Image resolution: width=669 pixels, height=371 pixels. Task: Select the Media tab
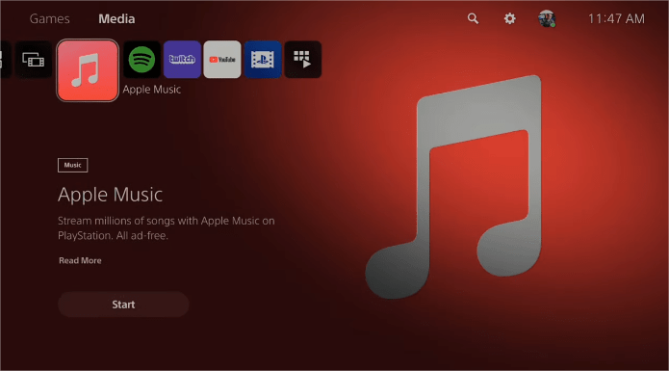(x=116, y=18)
